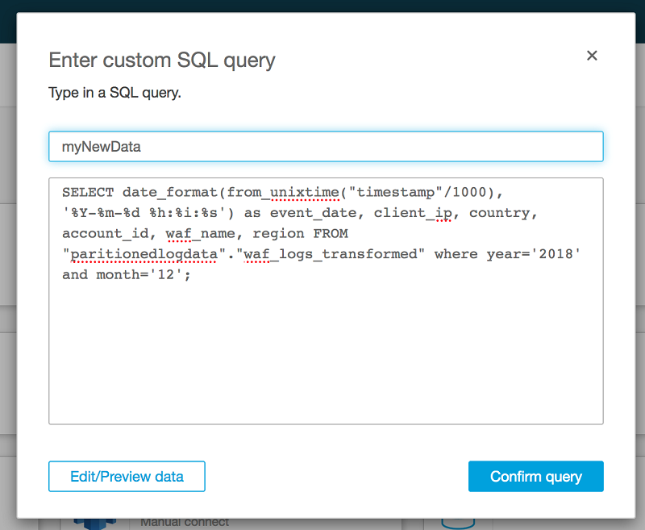Focus the myNewData query name field
The height and width of the screenshot is (530, 645).
(326, 147)
